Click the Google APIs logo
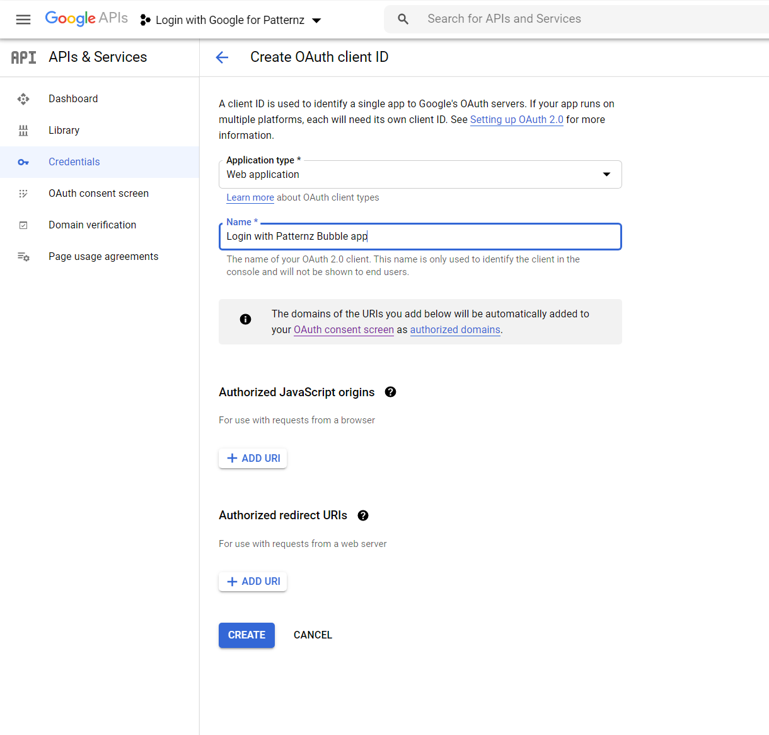This screenshot has width=769, height=735. [86, 18]
